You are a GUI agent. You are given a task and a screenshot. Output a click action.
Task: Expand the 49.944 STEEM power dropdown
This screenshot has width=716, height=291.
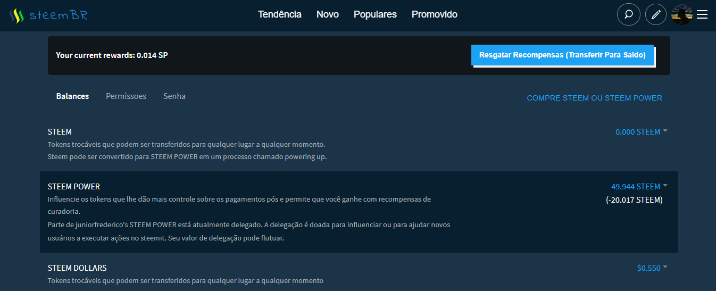pos(639,187)
